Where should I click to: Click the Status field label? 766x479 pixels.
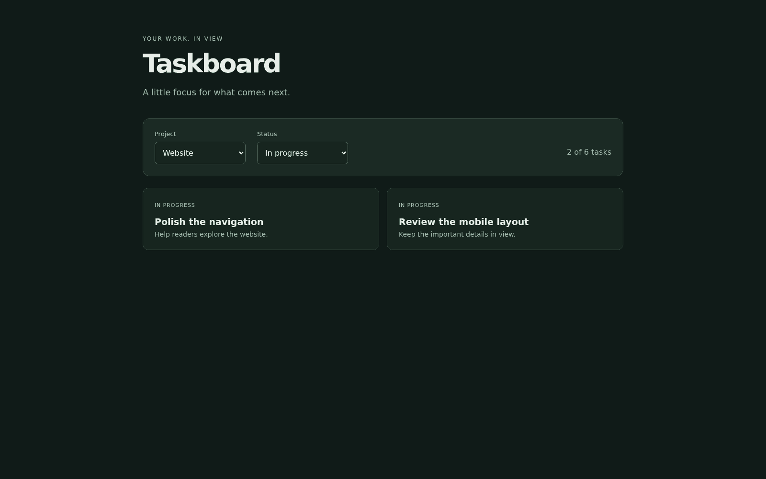267,134
